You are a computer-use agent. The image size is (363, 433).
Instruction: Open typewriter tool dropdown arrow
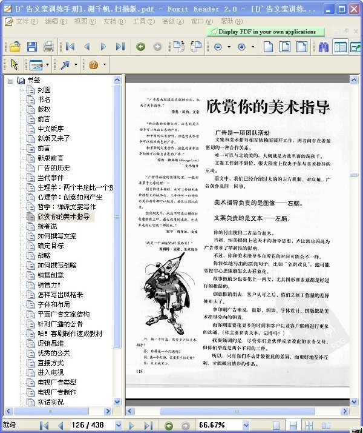47,65
